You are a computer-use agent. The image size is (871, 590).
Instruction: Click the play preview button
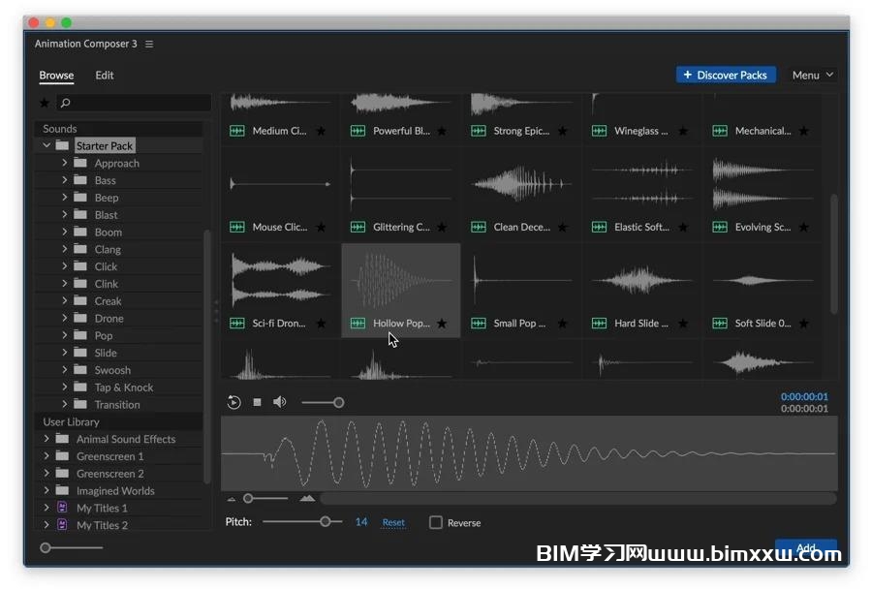point(233,402)
